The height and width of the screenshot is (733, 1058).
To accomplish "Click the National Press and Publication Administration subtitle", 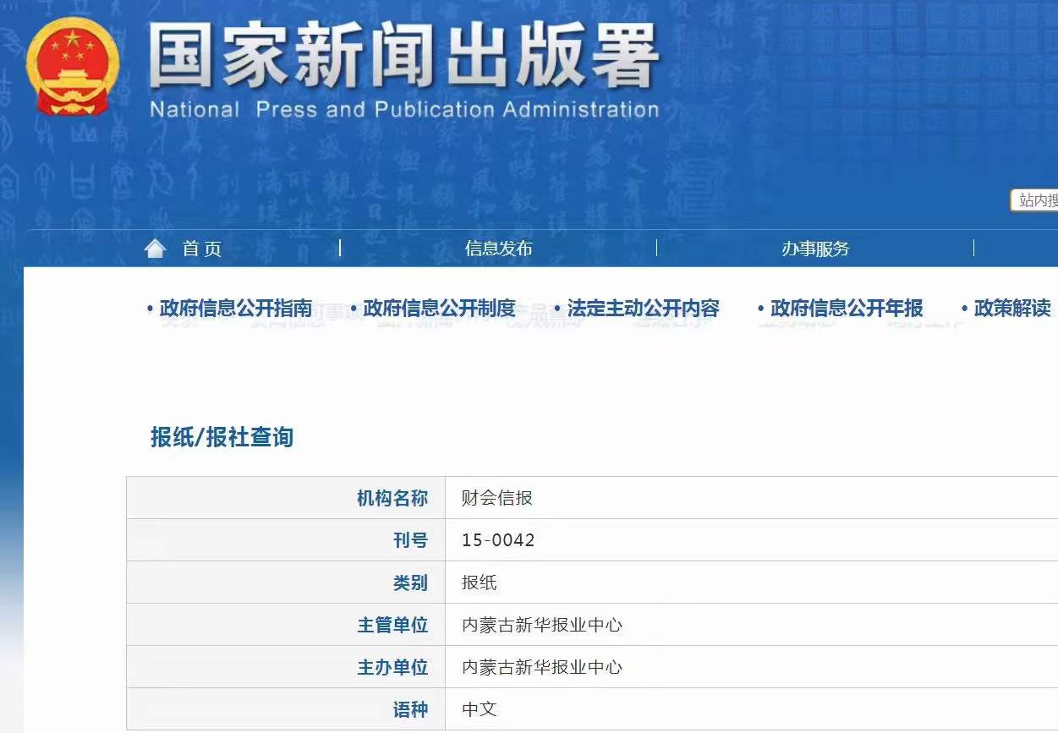I will 404,110.
